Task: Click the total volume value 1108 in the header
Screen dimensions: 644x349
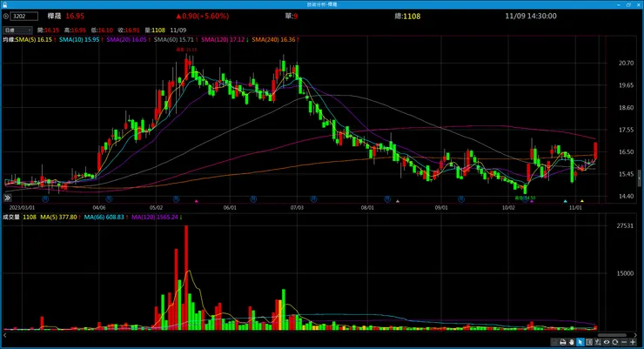Action: click(x=412, y=17)
